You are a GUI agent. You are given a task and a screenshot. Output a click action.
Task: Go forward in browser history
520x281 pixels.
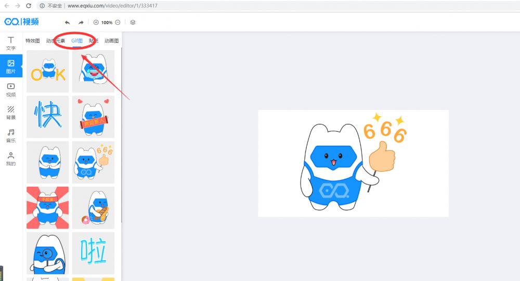(18, 6)
